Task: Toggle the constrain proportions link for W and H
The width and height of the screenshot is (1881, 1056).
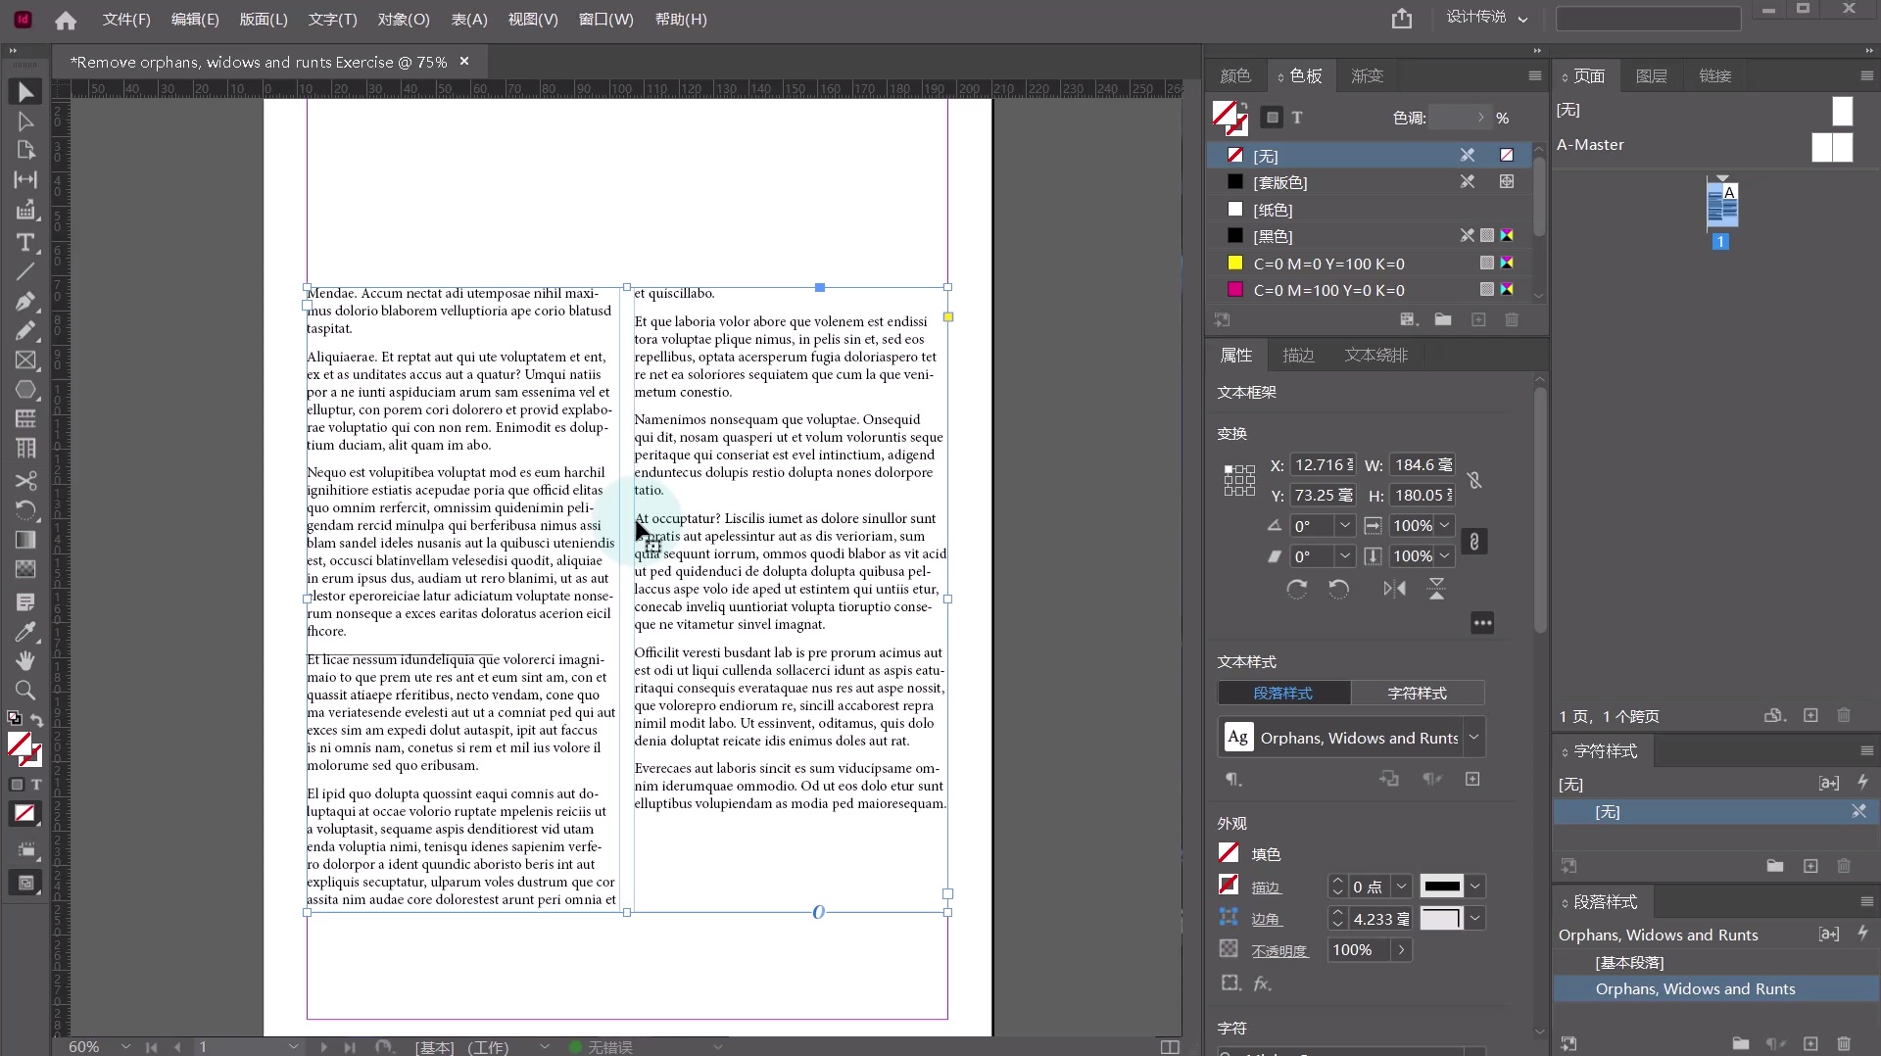Action: 1475,480
